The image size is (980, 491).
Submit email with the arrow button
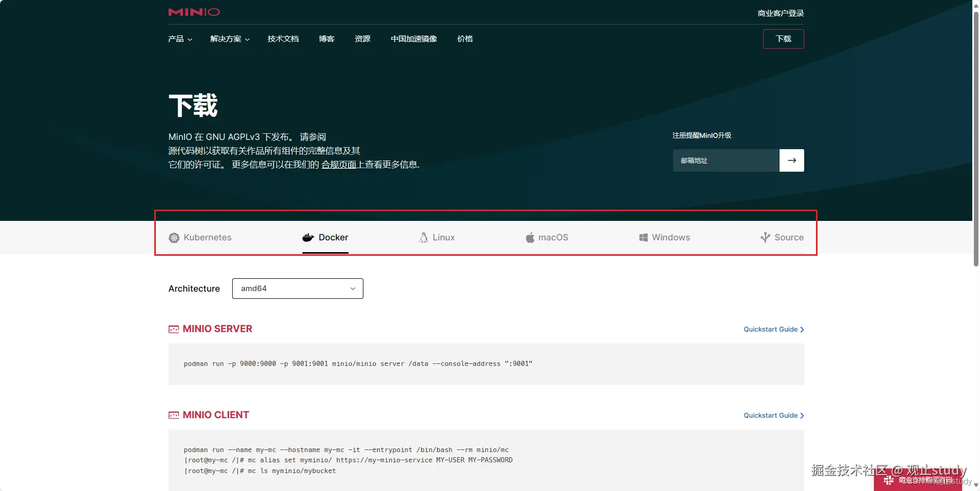[792, 160]
